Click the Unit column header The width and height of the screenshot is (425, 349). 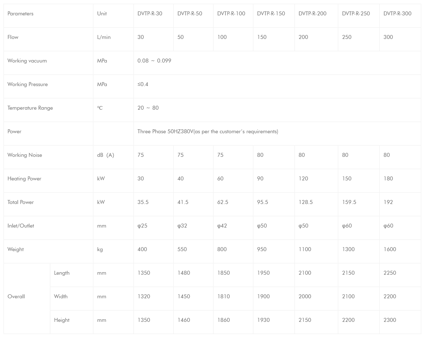point(102,14)
